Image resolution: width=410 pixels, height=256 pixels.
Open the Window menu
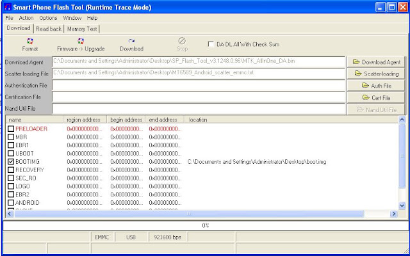point(72,18)
